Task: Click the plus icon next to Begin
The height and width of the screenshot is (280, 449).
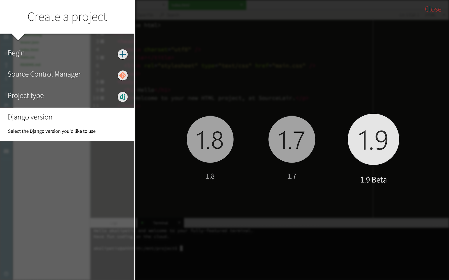Action: [123, 54]
